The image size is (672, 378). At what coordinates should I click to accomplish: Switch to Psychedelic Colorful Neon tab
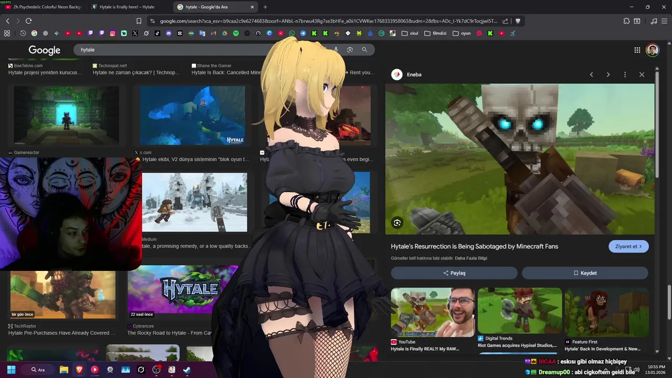pos(43,7)
